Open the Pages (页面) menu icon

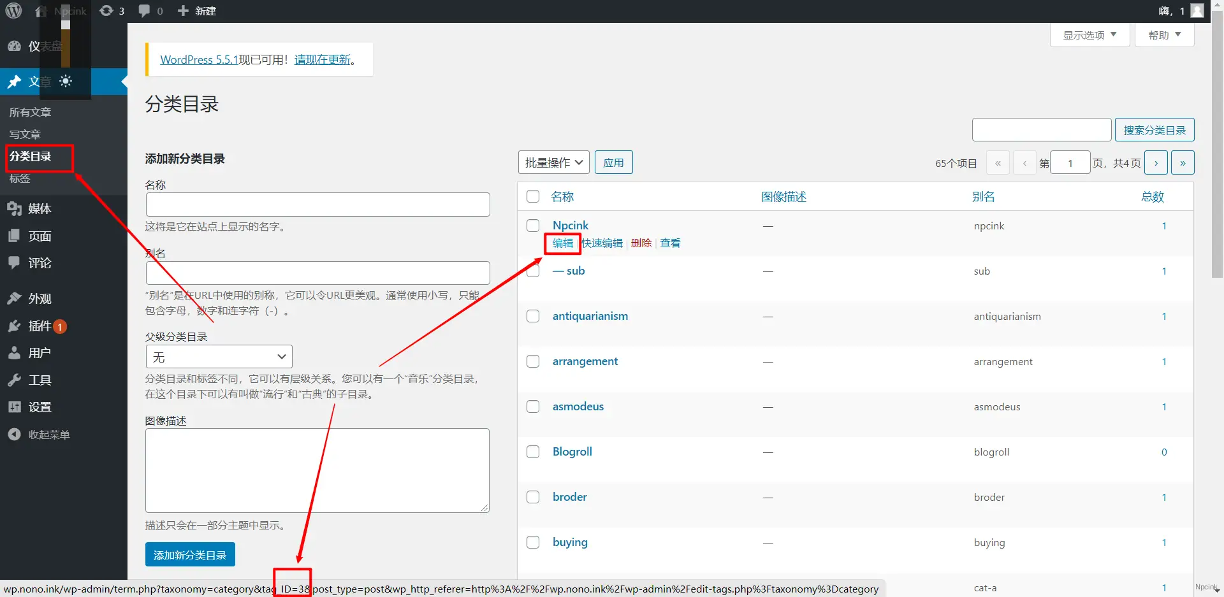14,236
